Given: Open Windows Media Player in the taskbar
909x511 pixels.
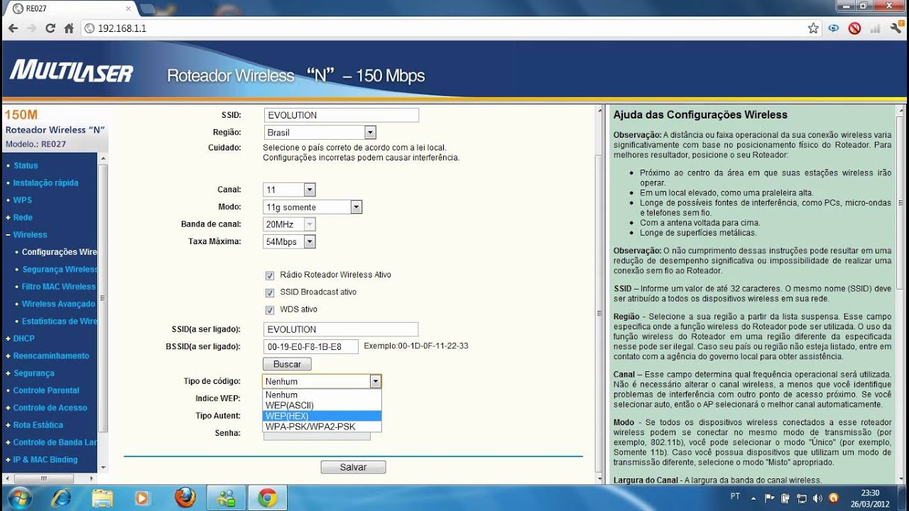Looking at the screenshot, I should 143,498.
